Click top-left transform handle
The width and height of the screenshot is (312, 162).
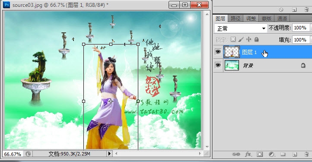83,44
